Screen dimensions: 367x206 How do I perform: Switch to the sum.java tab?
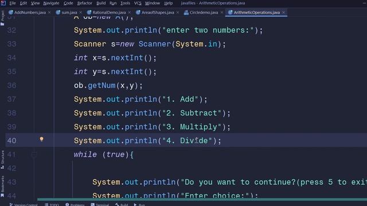pyautogui.click(x=69, y=13)
